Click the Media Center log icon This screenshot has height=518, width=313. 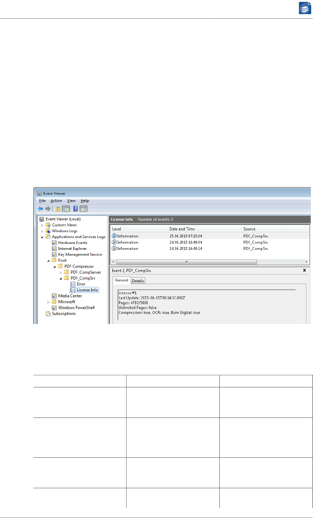pyautogui.click(x=54, y=296)
